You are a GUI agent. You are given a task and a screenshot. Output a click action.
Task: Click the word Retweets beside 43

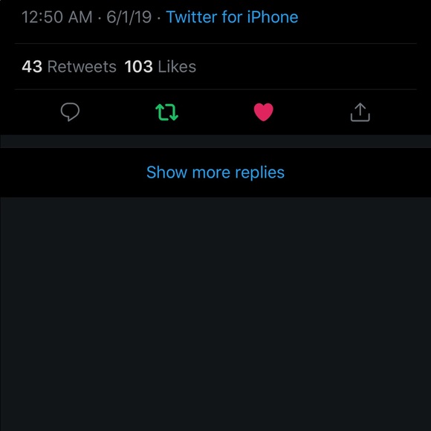point(82,67)
